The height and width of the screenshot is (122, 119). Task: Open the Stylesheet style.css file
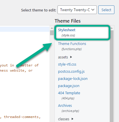67,33
